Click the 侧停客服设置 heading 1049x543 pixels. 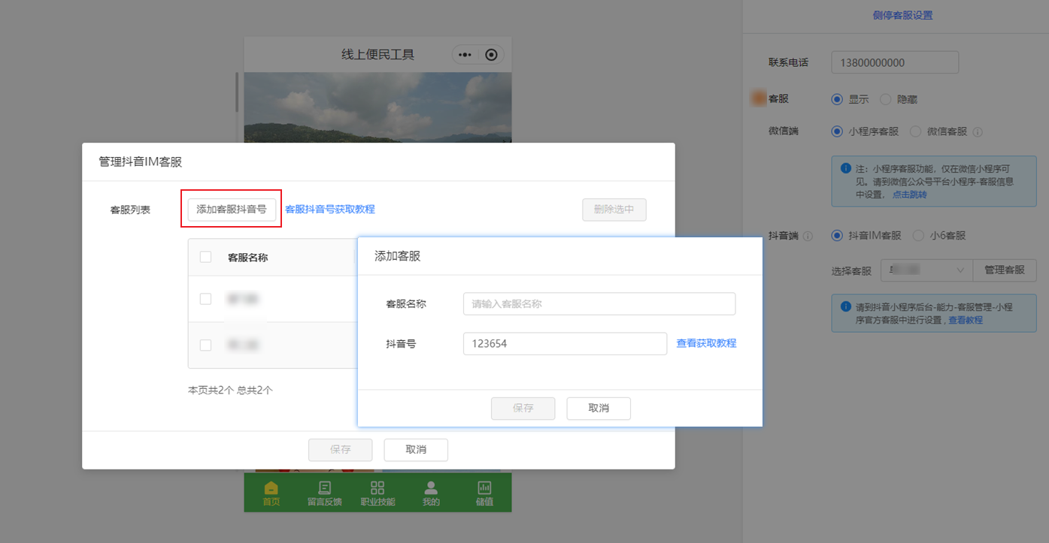tap(903, 16)
